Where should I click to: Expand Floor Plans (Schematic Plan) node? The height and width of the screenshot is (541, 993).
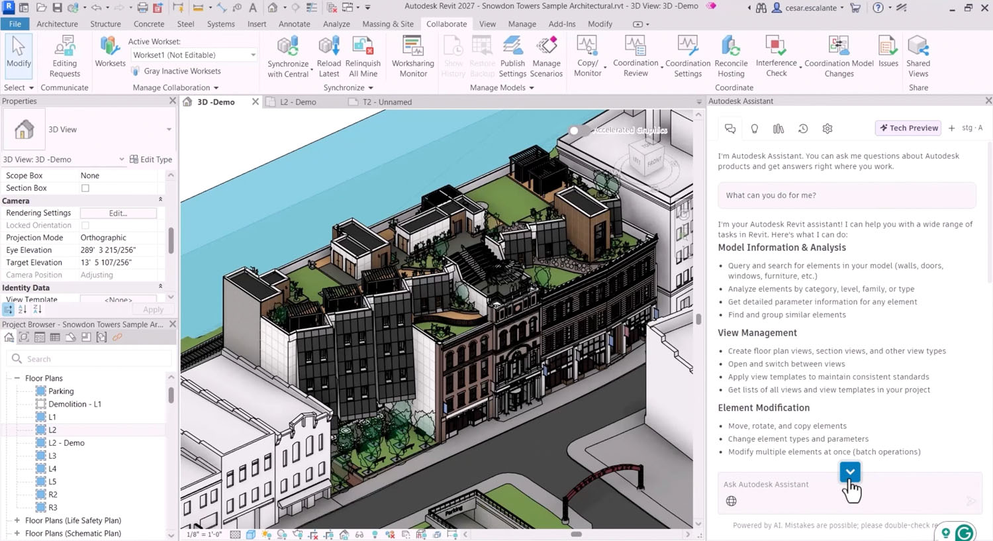coord(17,533)
